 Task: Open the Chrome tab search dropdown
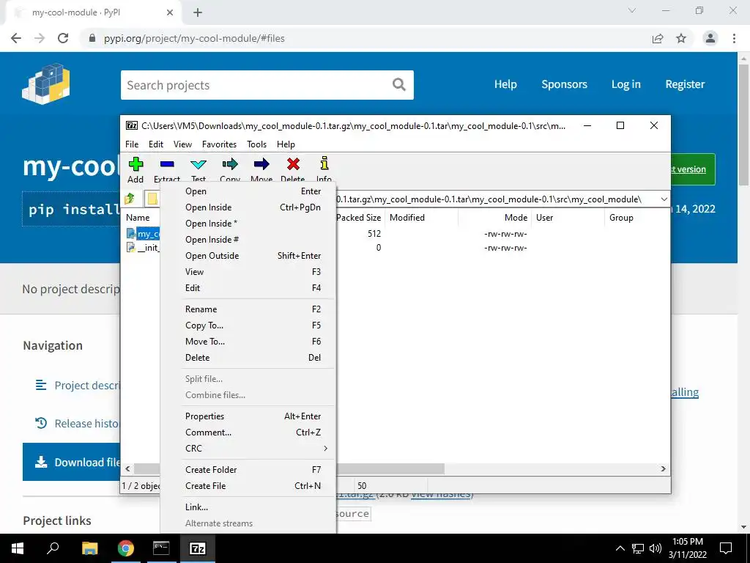pos(632,10)
